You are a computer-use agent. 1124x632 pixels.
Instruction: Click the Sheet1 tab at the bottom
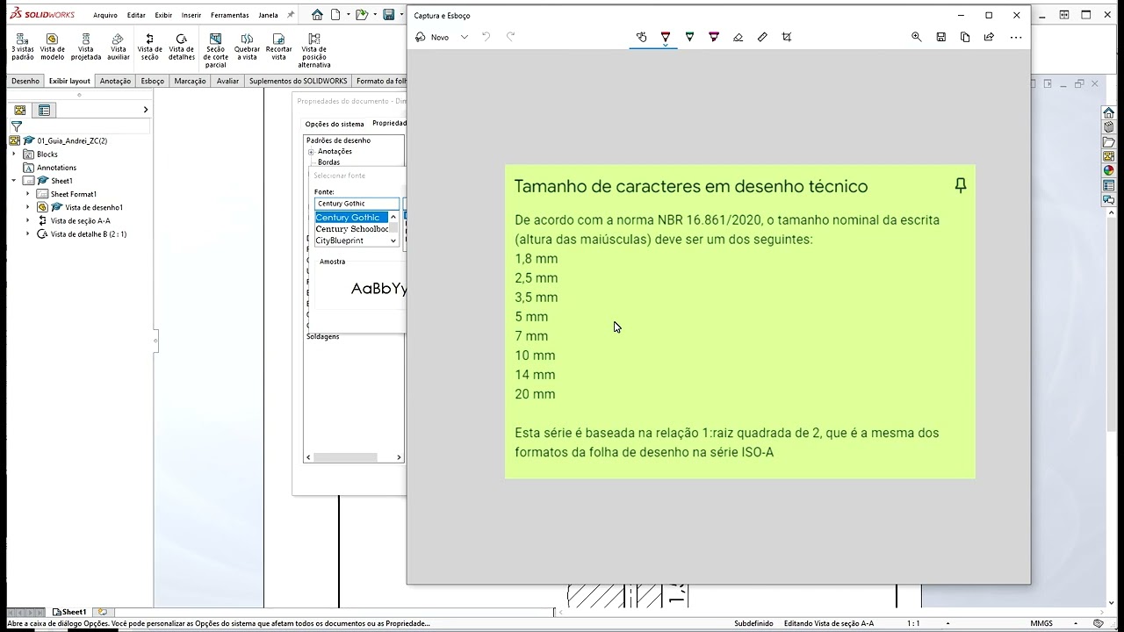tap(69, 612)
